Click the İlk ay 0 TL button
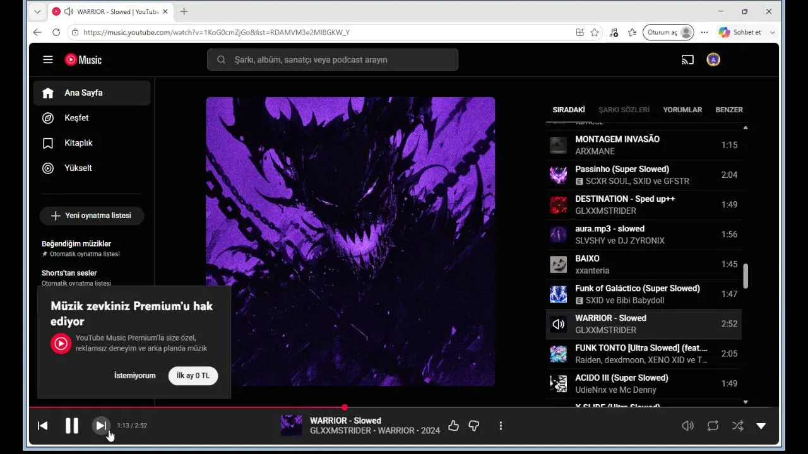Screen dimensions: 808x454 click(193, 376)
